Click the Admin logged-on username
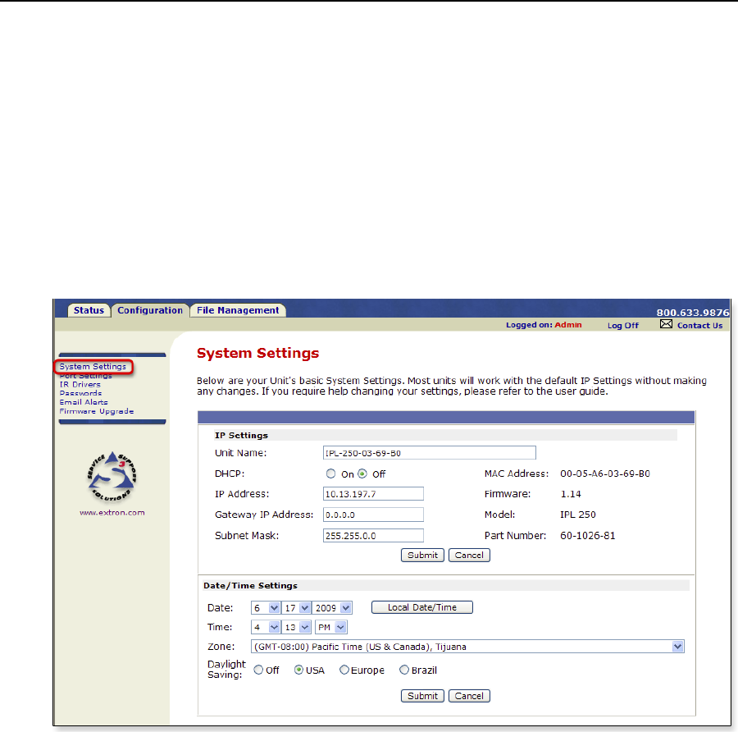 pyautogui.click(x=568, y=324)
